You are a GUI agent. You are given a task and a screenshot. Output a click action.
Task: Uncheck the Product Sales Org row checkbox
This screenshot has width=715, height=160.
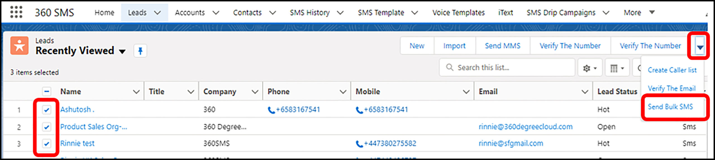pos(47,127)
